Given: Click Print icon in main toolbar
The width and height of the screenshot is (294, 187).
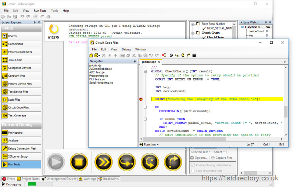Looking at the screenshot, I should (x=49, y=17).
